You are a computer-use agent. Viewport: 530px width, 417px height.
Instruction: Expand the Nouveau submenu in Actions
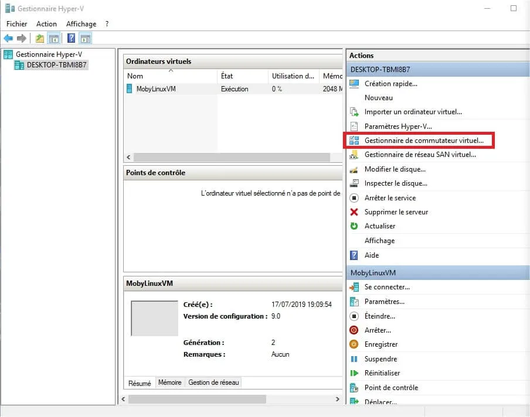379,98
